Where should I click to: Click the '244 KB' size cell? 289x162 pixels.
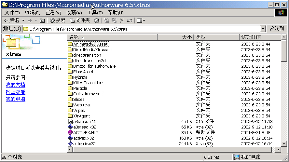click(x=186, y=143)
